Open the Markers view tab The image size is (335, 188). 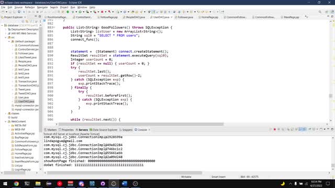point(50,130)
